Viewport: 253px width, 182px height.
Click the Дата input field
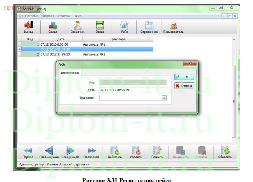tap(133, 90)
